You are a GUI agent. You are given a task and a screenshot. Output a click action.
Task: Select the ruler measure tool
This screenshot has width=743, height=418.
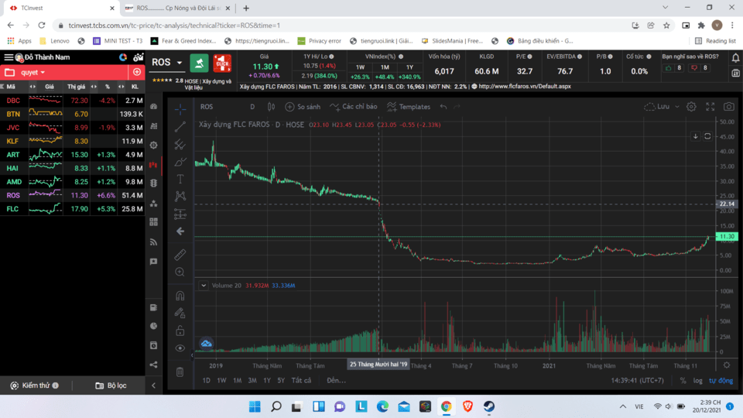point(180,255)
